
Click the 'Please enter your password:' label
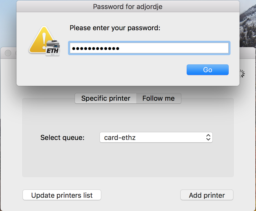115,28
